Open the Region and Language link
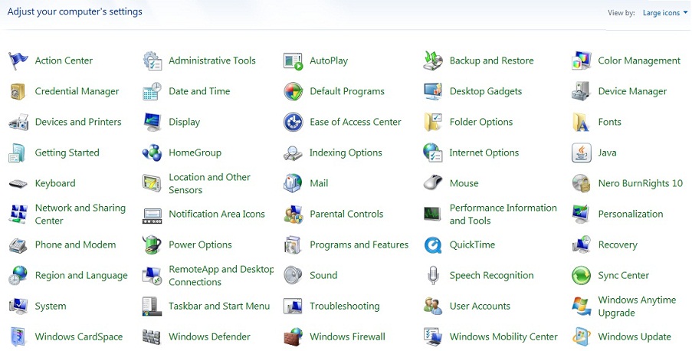 (x=81, y=275)
